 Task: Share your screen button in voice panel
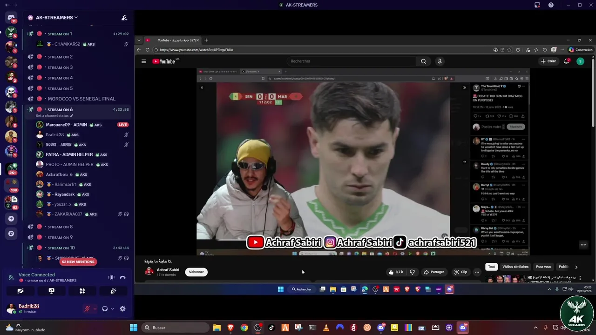coord(52,291)
